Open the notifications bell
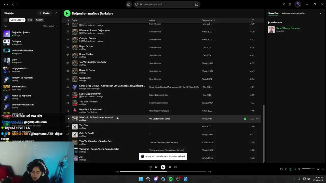The image size is (326, 183). tap(284, 4)
